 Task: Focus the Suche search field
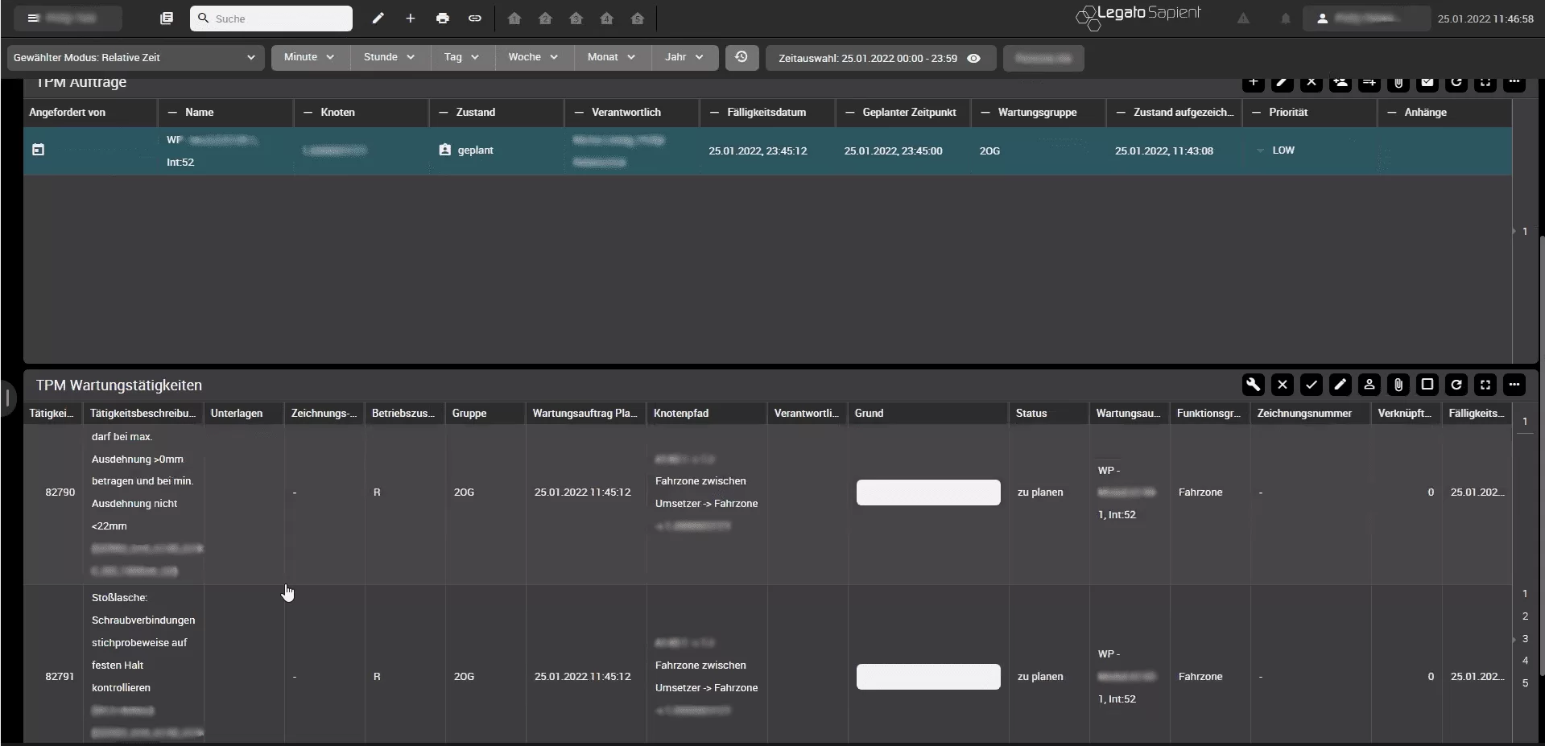point(271,19)
